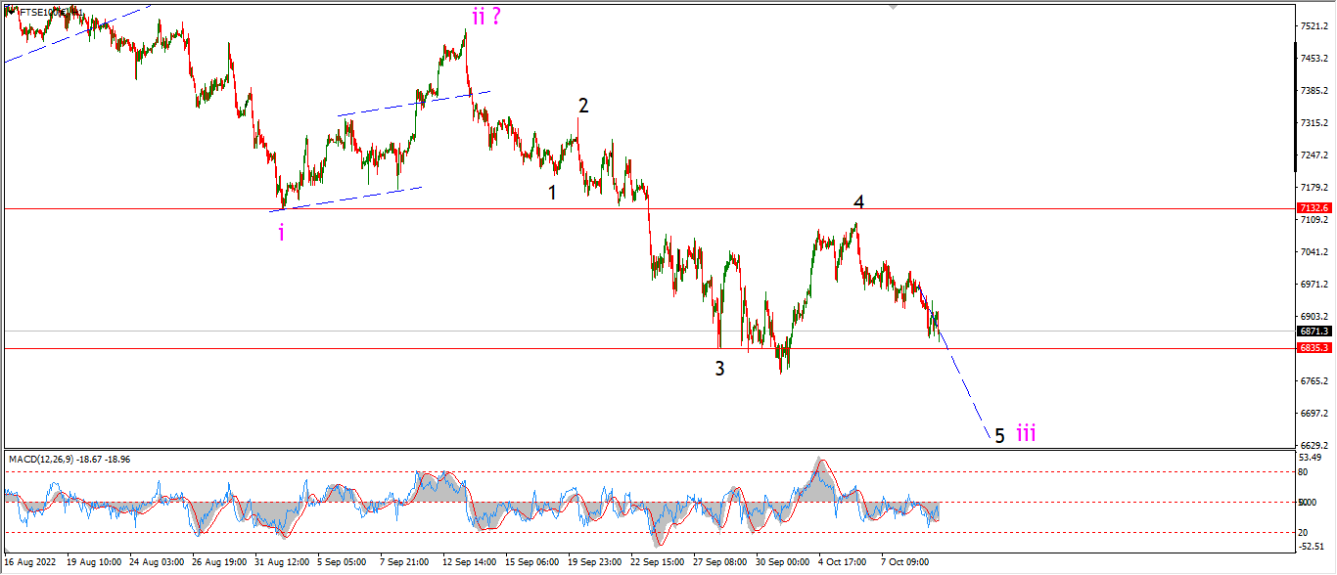Select the magenta wave label 'iii'
Image resolution: width=1337 pixels, height=575 pixels.
(x=1026, y=432)
